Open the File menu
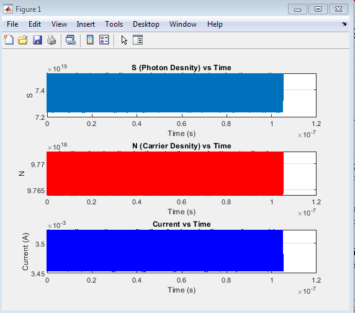This screenshot has width=355, height=313. pyautogui.click(x=12, y=24)
